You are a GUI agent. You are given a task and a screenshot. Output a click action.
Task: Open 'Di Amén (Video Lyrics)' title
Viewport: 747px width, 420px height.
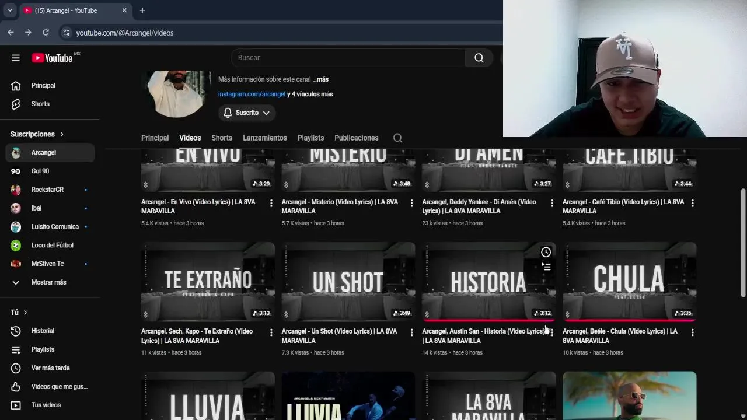(x=479, y=206)
